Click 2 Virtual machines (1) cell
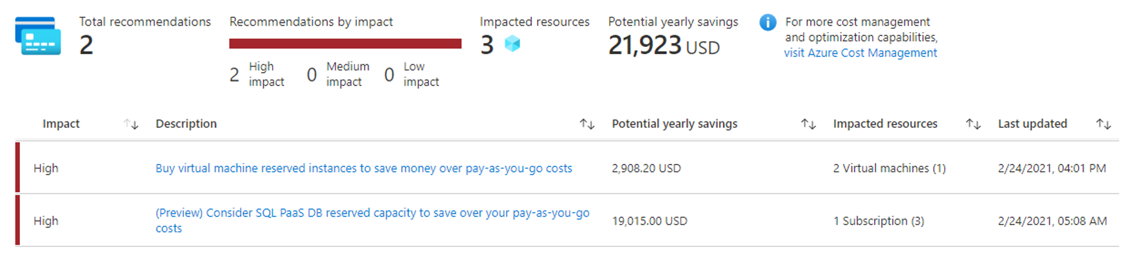Viewport: 1139px width, 277px height. click(x=889, y=168)
